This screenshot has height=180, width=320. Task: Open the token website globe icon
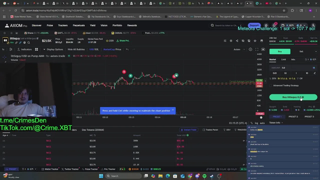pyautogui.click(x=24, y=43)
